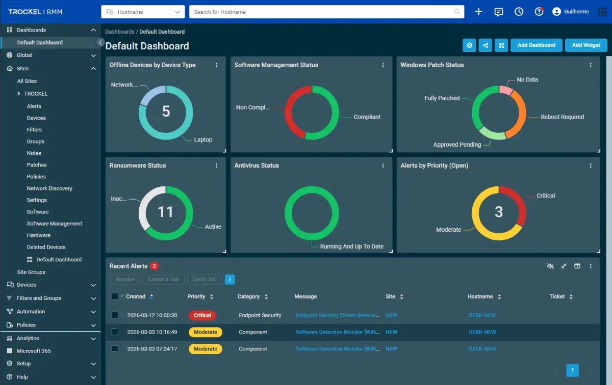Open the app grid launcher icon
The width and height of the screenshot is (612, 385).
tap(602, 12)
